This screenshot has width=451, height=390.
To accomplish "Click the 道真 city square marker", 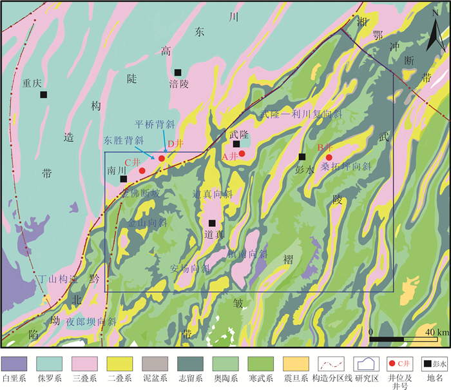I will coord(212,223).
